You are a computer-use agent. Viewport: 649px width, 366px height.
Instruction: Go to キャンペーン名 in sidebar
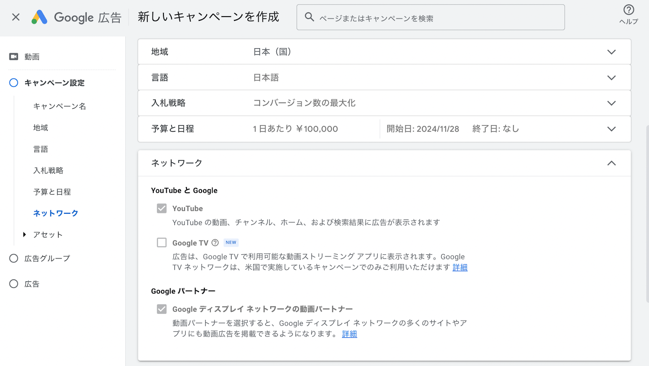[x=60, y=106]
